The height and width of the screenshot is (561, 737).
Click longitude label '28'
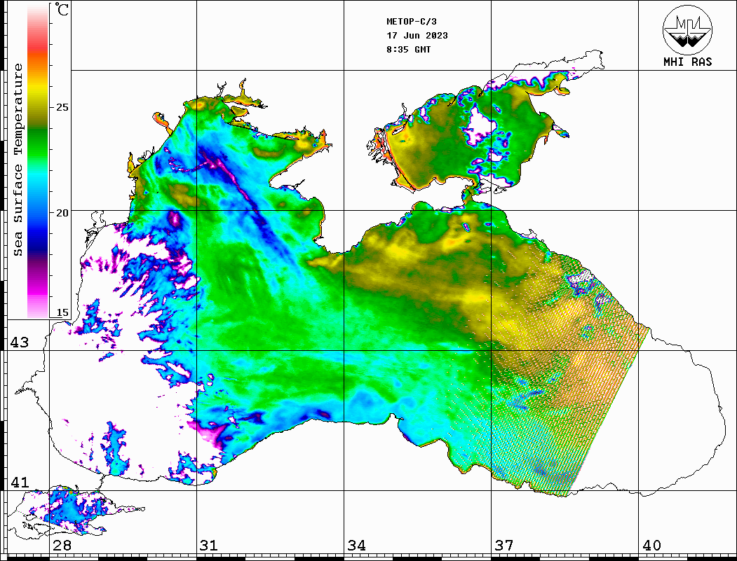pos(62,546)
